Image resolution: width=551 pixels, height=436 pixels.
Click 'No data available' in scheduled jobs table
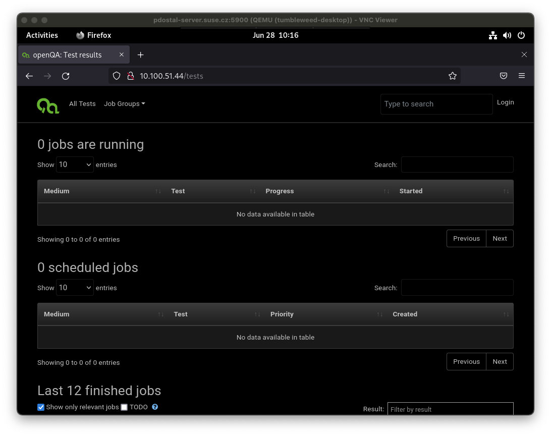click(x=275, y=337)
